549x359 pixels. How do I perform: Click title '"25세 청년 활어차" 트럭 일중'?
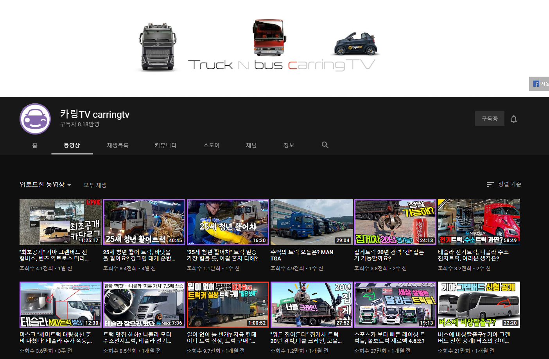click(222, 255)
